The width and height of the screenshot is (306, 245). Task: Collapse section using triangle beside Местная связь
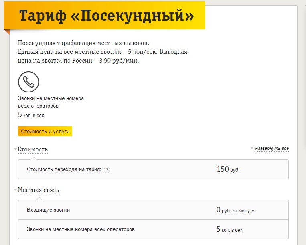[x=15, y=190]
